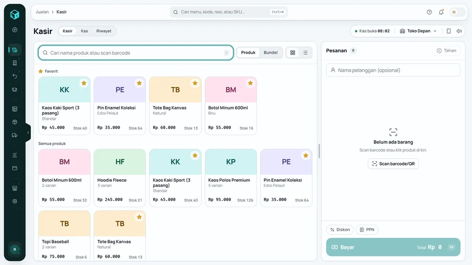Switch to the Riwayat tab
The image size is (472, 265).
pyautogui.click(x=104, y=31)
